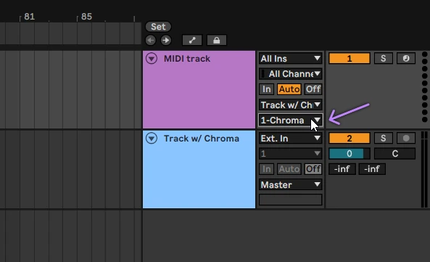Toggle the automation mode curve icon
This screenshot has height=262, width=430.
tap(192, 41)
